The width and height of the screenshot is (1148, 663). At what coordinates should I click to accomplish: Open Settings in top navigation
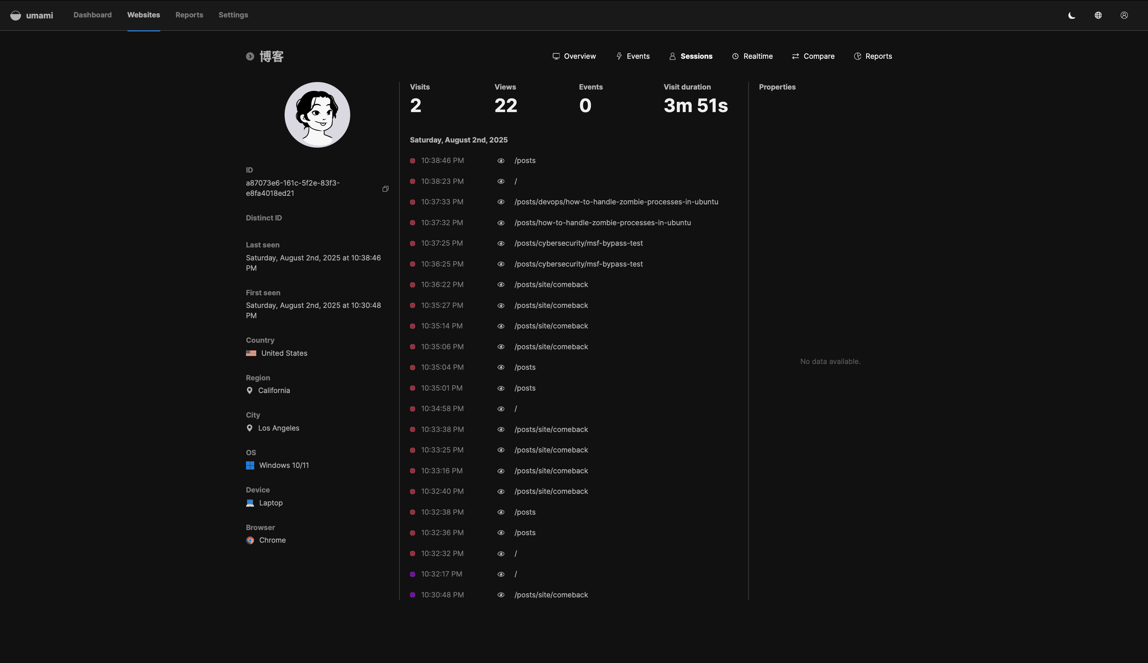click(x=233, y=15)
